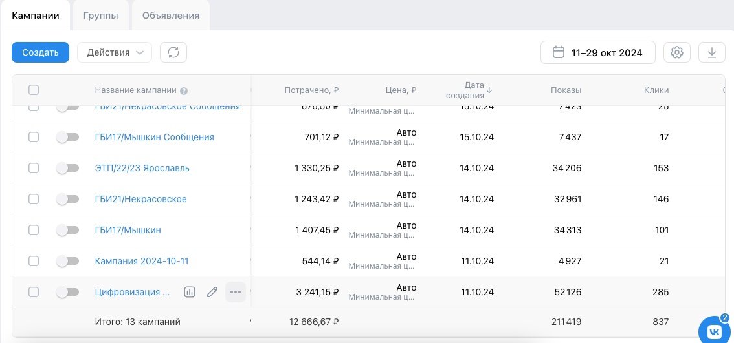Open the table settings gear
734x343 pixels.
click(677, 52)
